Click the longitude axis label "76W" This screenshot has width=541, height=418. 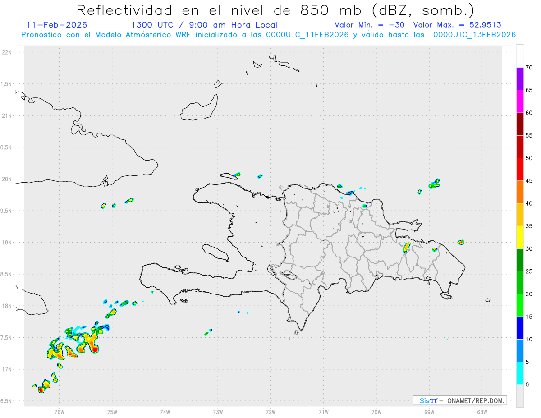(x=59, y=412)
